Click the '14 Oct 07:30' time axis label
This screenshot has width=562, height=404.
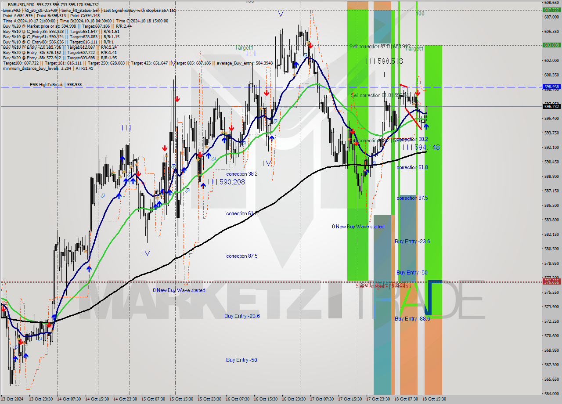[x=69, y=399]
